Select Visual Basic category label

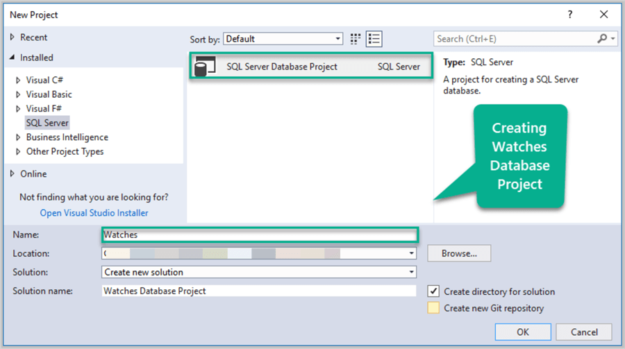coord(49,94)
